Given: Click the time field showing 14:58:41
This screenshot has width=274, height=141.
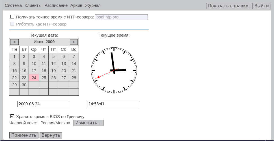Looking at the screenshot, I should point(113,104).
